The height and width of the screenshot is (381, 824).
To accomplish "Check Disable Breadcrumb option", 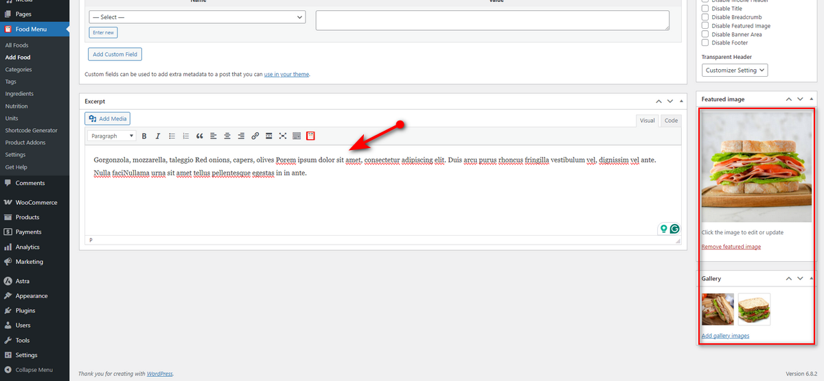I will 705,17.
